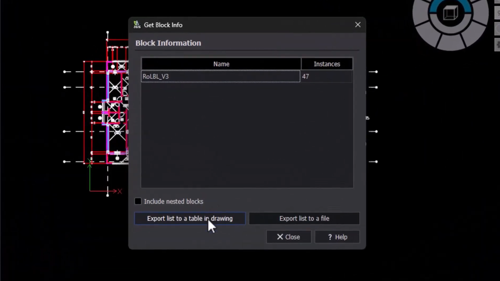Click the 47 instances cell
500x281 pixels.
[327, 77]
